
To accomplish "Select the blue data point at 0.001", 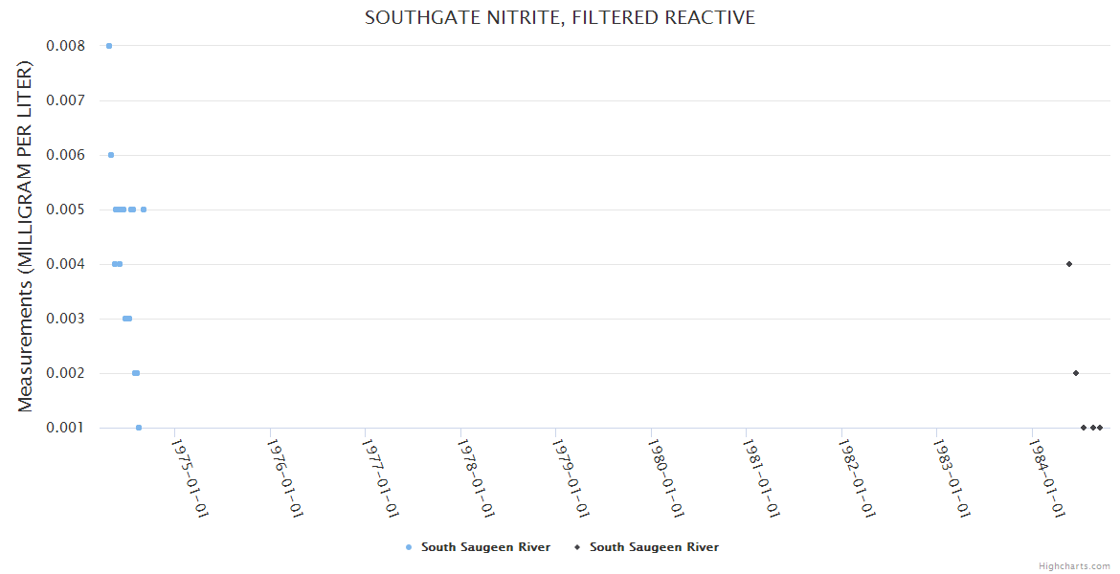I will pos(139,428).
